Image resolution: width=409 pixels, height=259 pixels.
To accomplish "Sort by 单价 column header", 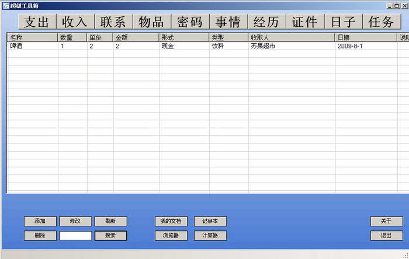I will [x=100, y=37].
